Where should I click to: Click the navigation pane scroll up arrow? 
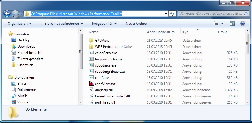(80, 31)
